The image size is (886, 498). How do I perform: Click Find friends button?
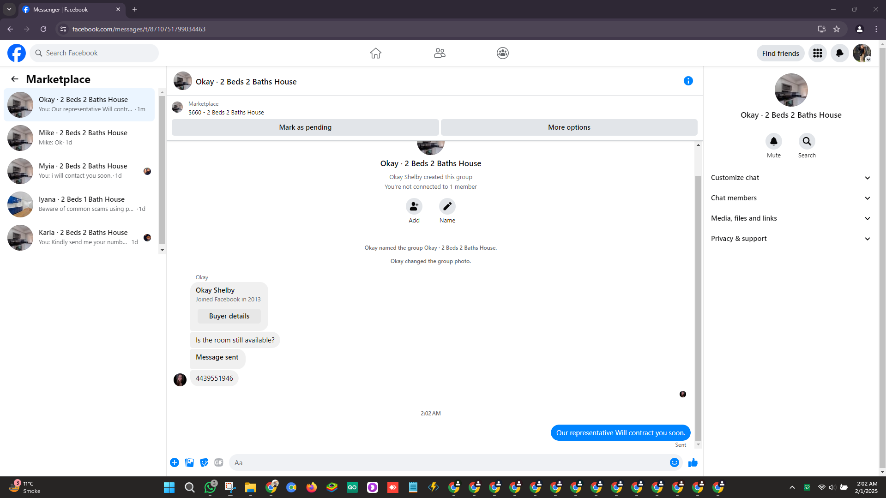pos(780,54)
